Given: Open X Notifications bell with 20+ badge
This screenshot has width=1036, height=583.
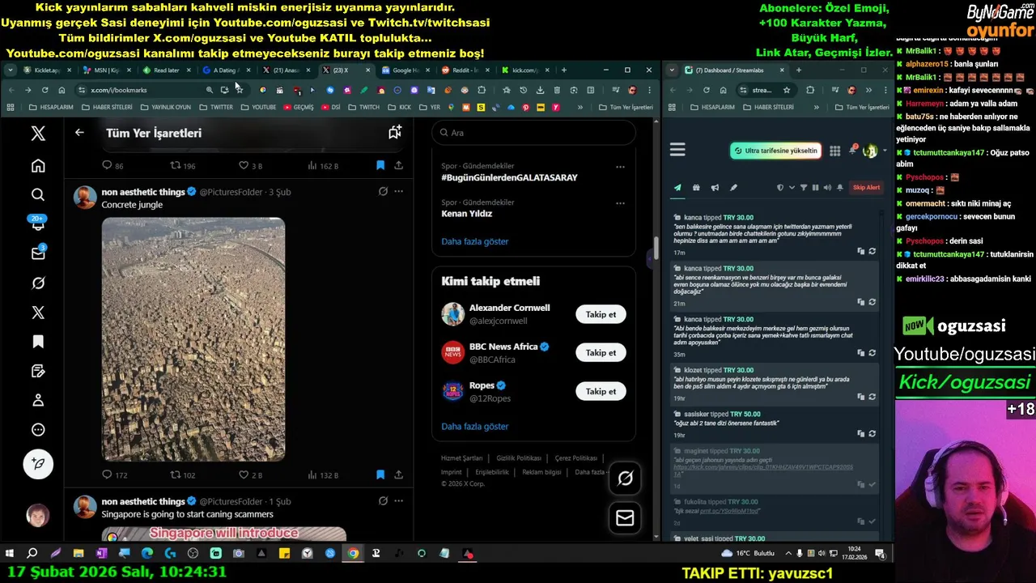Looking at the screenshot, I should (38, 224).
